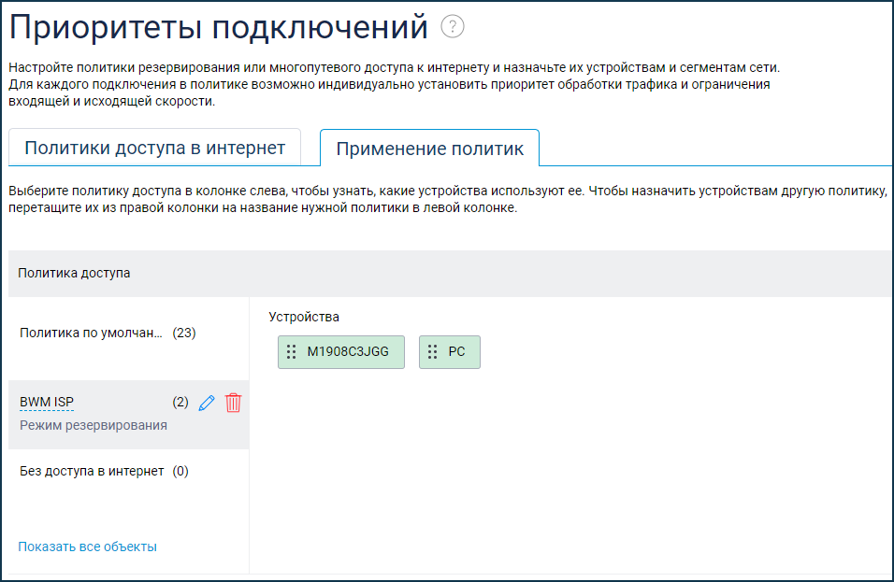Select the BWM ISP policy name
Viewport: 894px width, 582px height.
(x=47, y=403)
